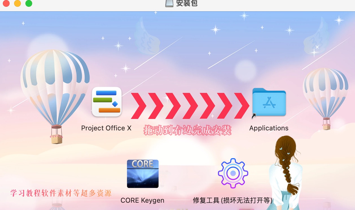The width and height of the screenshot is (355, 210).
Task: Click the "修复工具 (损坏无法打开等)" label
Action: pos(233,200)
